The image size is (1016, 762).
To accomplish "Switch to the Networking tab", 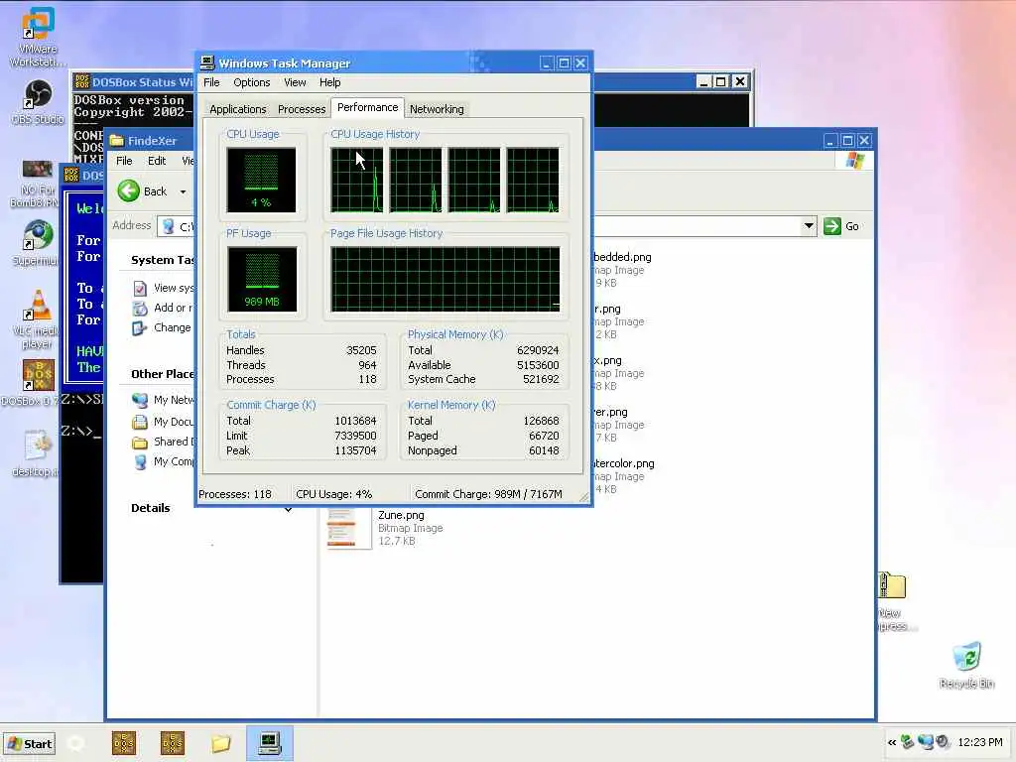I will (x=437, y=109).
